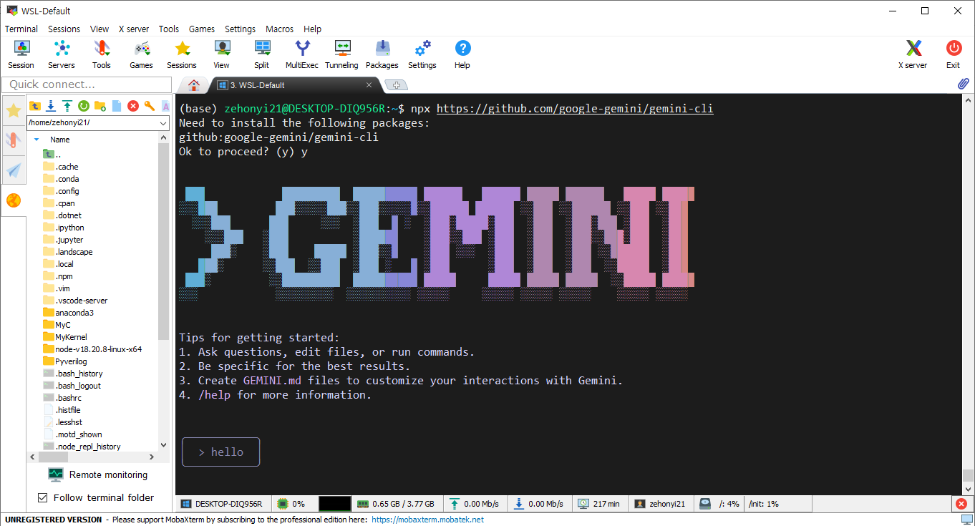Viewport: 975px width, 526px height.
Task: Go to parent folder in file browser
Action: tap(35, 106)
